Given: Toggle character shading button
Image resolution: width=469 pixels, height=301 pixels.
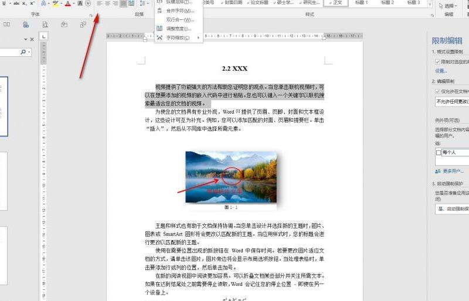Looking at the screenshot, I should [x=80, y=4].
